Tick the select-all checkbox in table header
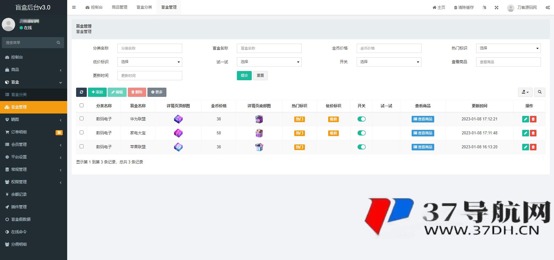The image size is (554, 260). tap(82, 105)
